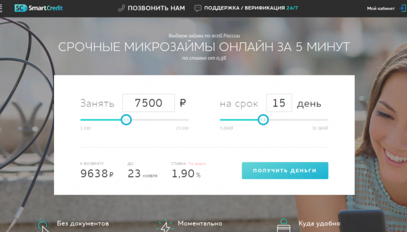
Task: Click the phone handset icon
Action: click(121, 8)
